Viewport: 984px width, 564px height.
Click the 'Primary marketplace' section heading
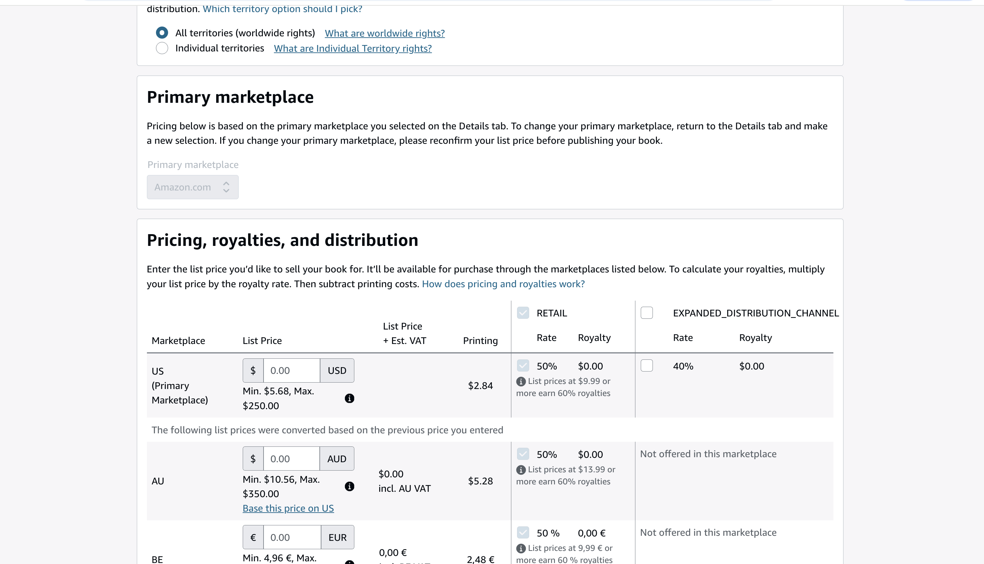230,97
